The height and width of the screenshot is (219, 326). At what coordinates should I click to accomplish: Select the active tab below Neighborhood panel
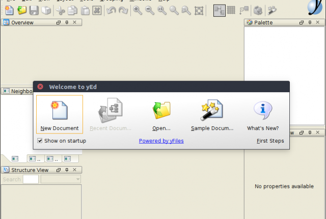click(15, 159)
